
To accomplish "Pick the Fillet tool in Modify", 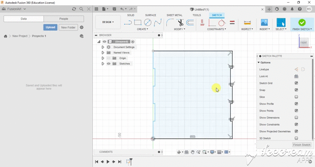I will tap(170, 23).
